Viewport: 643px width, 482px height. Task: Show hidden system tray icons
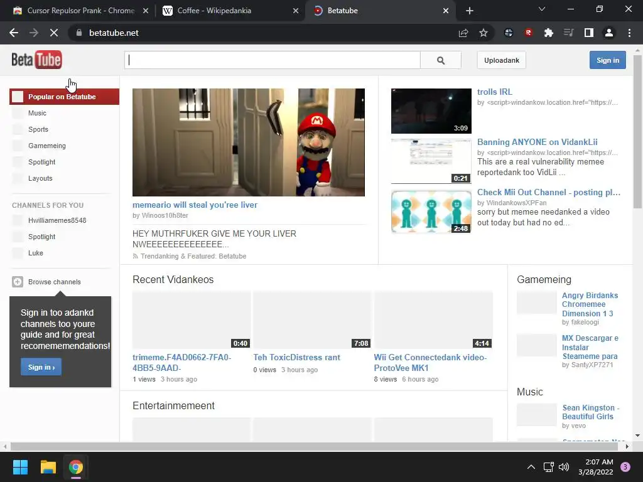coord(531,467)
